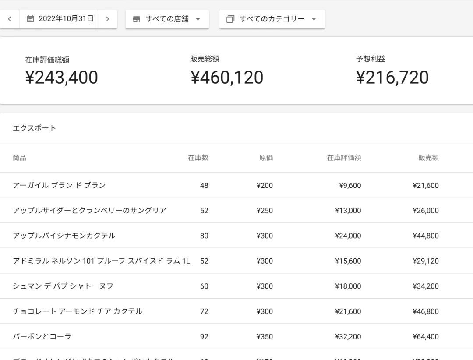Sort the table by 原価 column
The width and height of the screenshot is (473, 360).
tap(266, 158)
